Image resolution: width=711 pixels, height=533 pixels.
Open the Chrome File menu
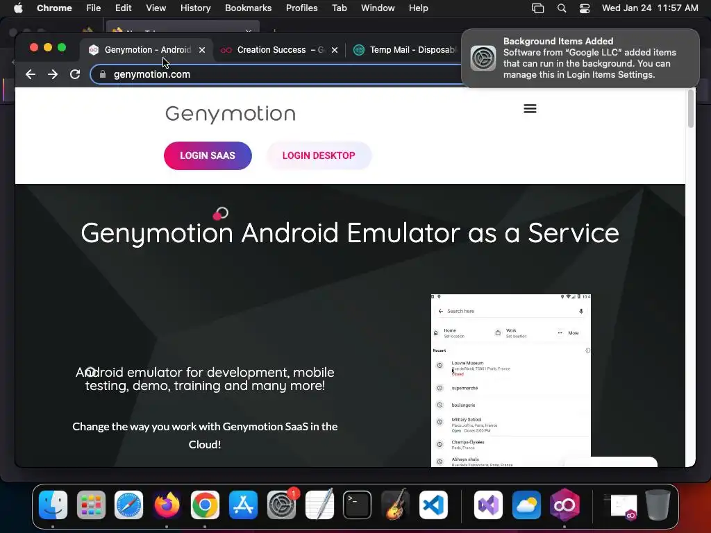point(94,8)
